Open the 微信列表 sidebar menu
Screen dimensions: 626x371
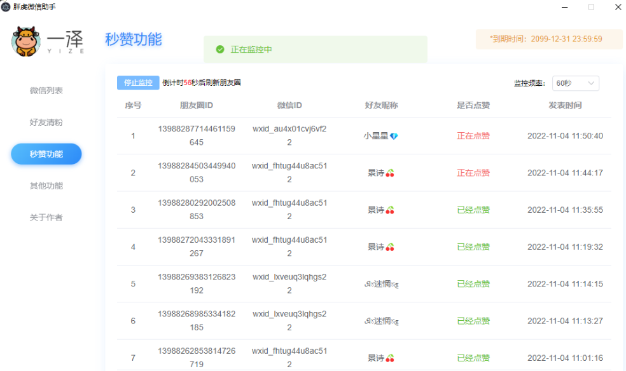point(46,91)
